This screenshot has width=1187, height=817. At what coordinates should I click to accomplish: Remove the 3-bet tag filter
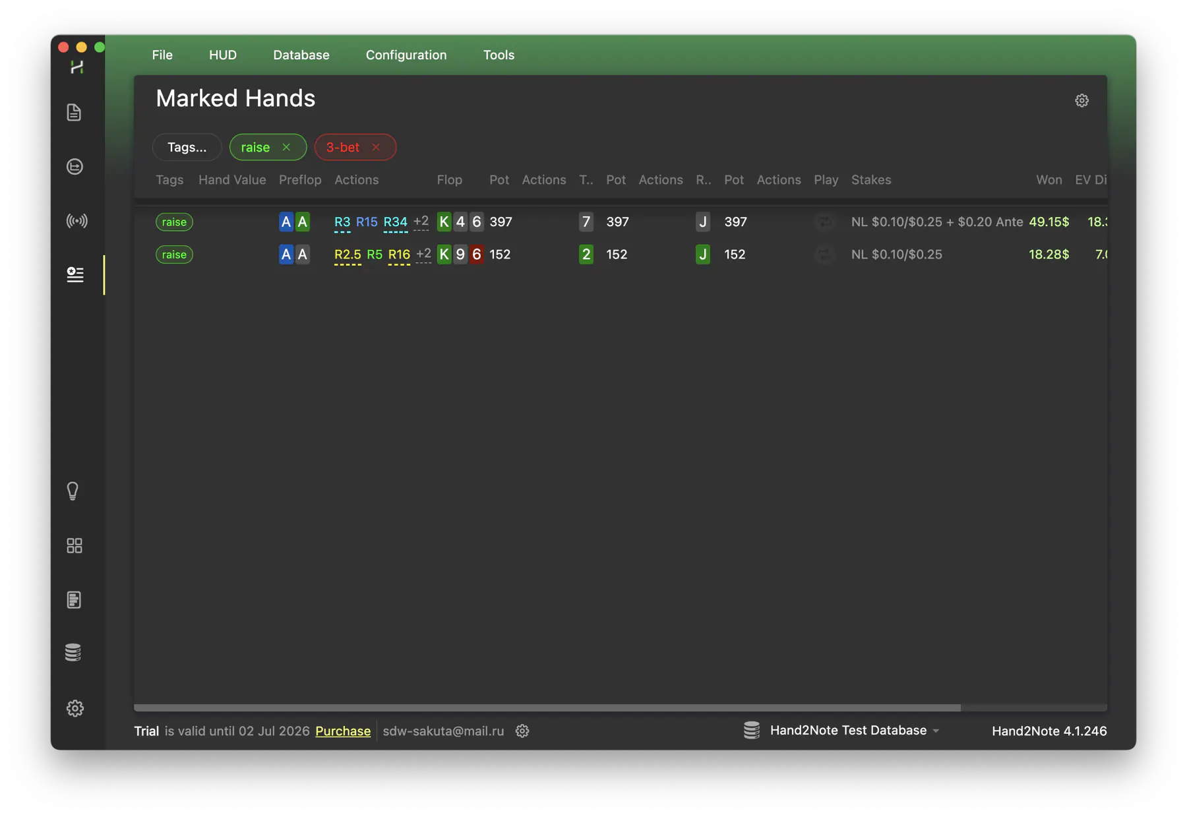pos(376,147)
